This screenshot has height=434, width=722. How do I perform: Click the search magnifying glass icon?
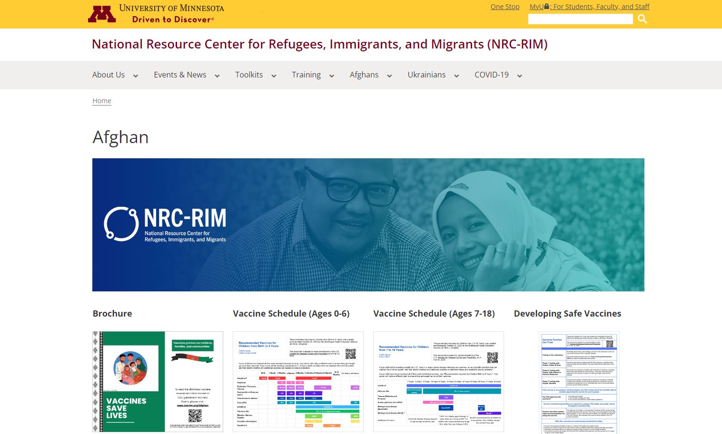(642, 19)
